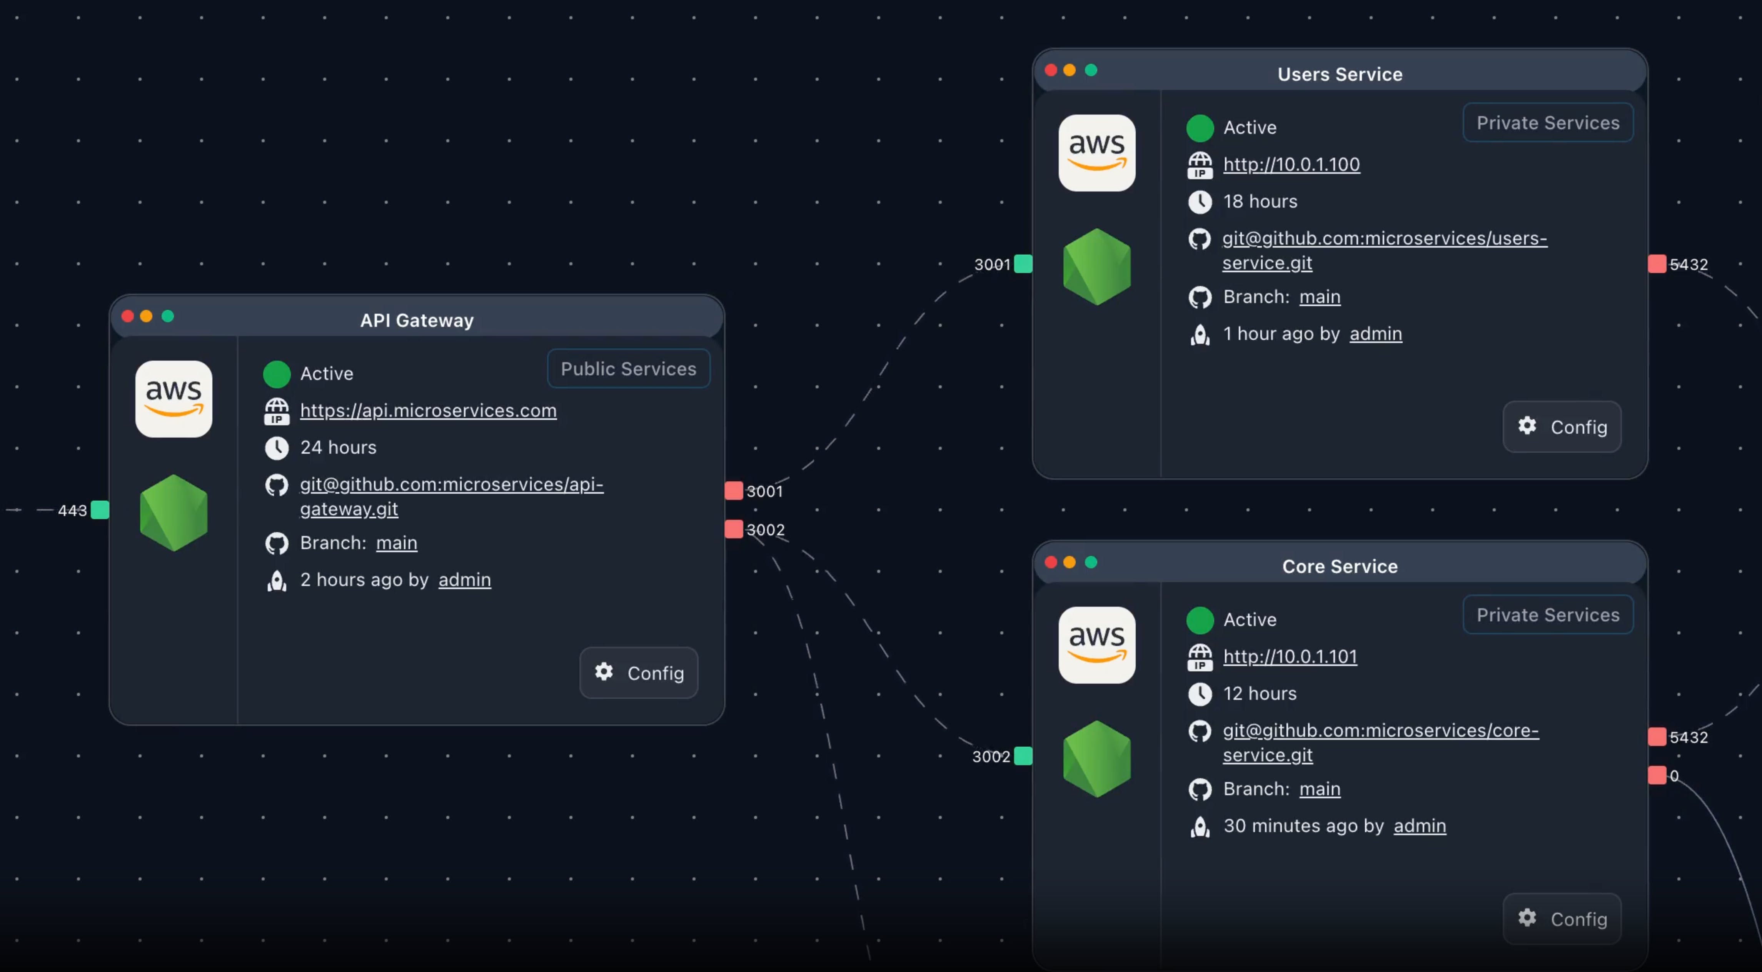The image size is (1762, 972).
Task: Click the Node.js hexagon icon in API Gateway
Action: (173, 513)
